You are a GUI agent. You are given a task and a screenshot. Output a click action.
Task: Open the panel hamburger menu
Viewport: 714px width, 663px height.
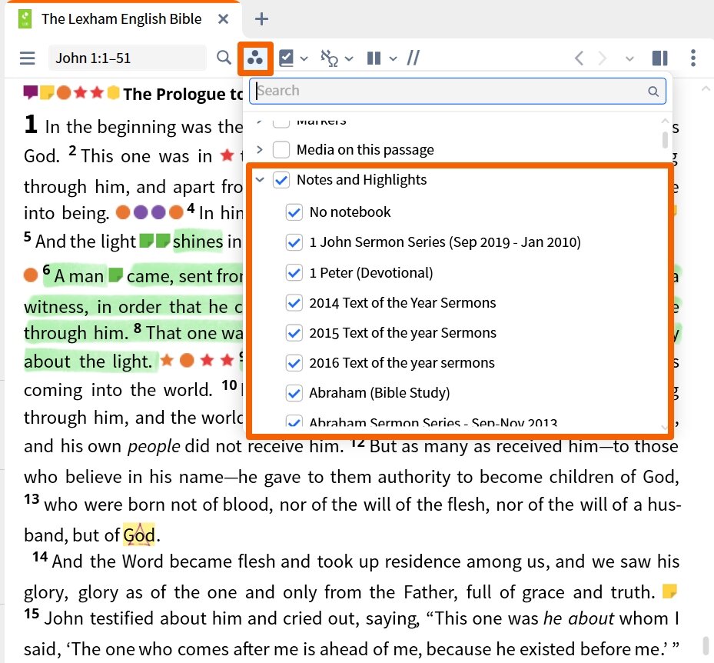[28, 58]
